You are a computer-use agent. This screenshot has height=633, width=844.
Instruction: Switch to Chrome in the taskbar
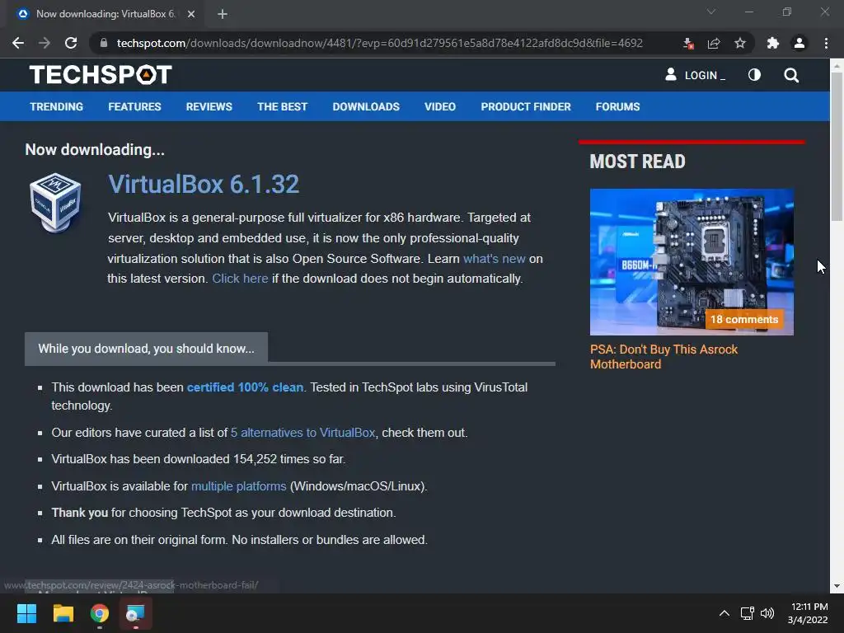point(100,613)
